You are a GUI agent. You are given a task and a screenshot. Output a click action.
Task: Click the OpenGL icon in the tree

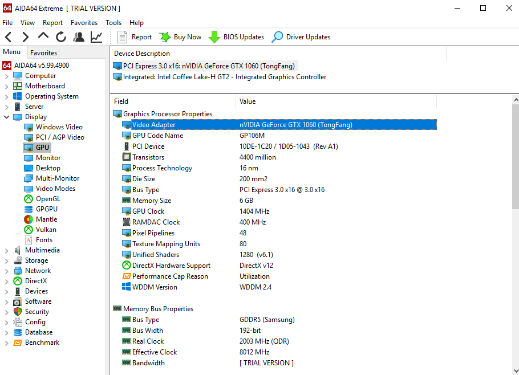tap(29, 199)
